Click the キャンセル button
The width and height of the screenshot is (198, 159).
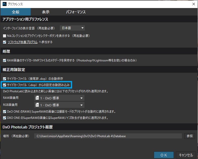tap(186, 155)
